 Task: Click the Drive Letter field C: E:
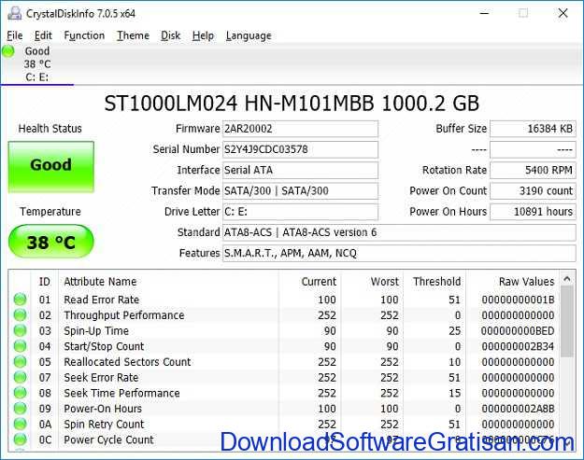(x=300, y=212)
